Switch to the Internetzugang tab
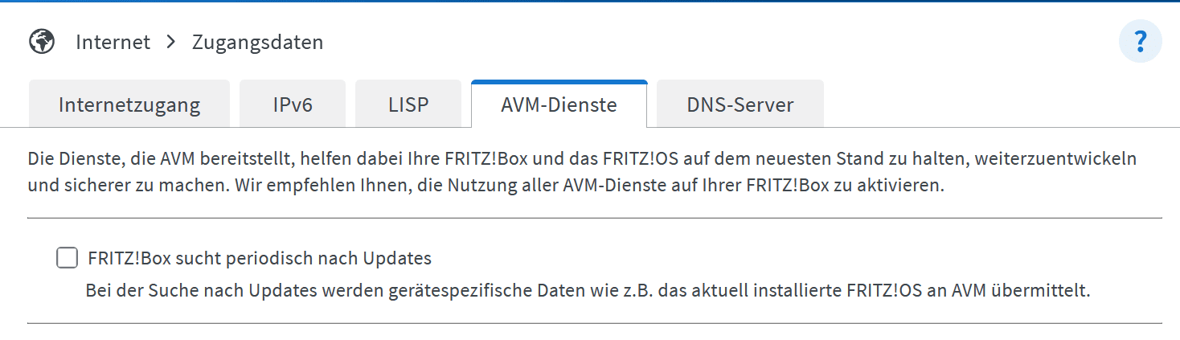The height and width of the screenshot is (340, 1180). [x=129, y=104]
